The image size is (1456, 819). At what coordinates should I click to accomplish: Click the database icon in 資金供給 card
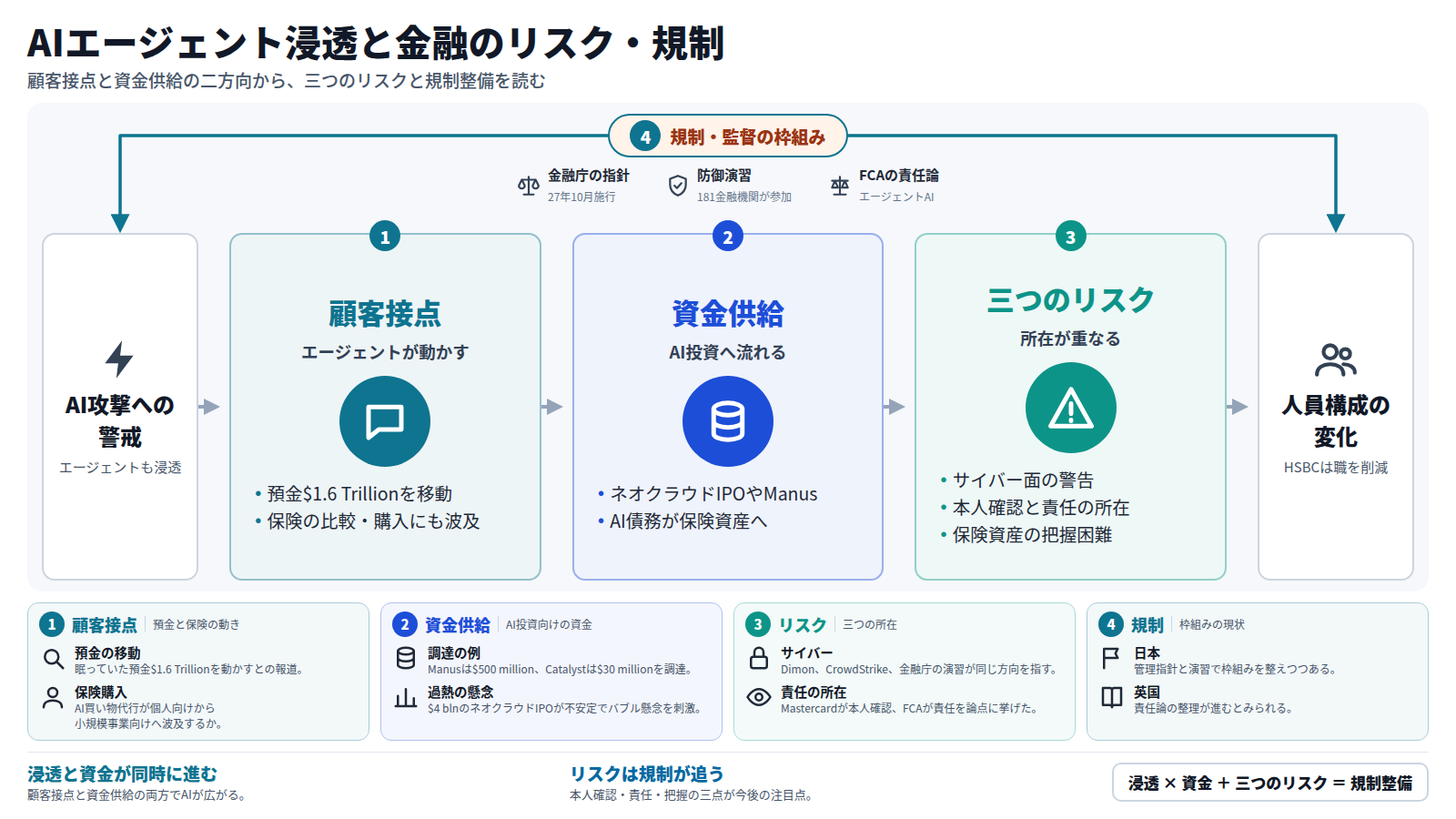[728, 421]
